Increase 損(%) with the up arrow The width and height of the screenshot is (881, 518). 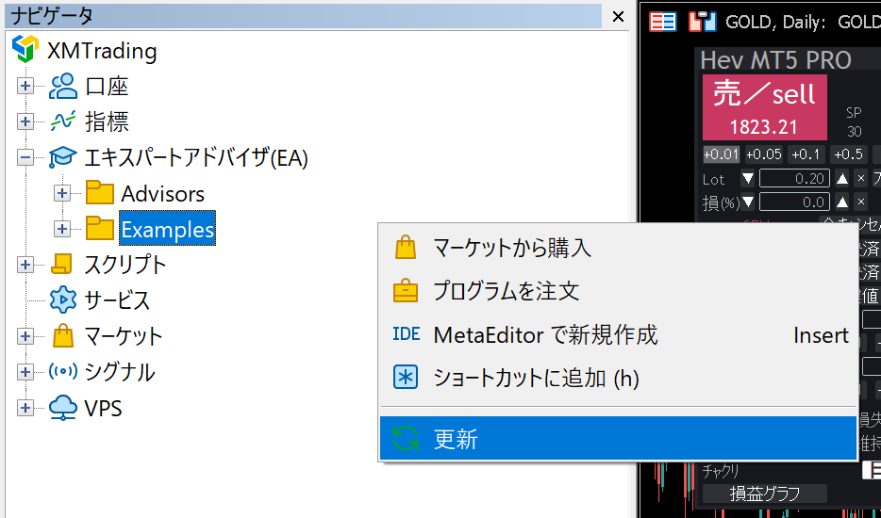pos(841,202)
